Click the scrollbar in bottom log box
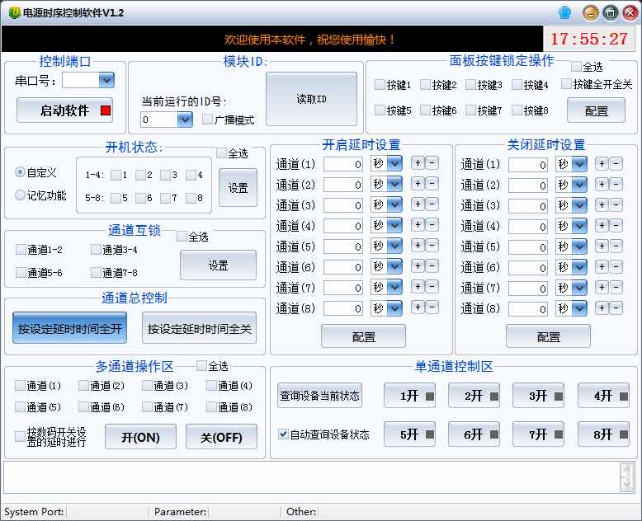642x521 pixels. pyautogui.click(x=627, y=476)
